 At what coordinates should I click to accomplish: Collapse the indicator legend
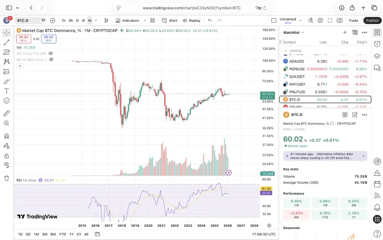20,66
